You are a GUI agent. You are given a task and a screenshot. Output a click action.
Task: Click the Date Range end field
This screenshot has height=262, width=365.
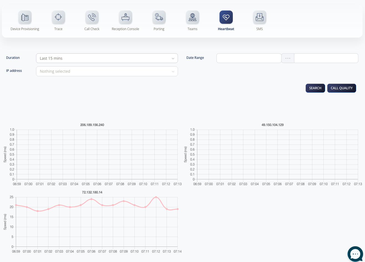click(x=326, y=58)
